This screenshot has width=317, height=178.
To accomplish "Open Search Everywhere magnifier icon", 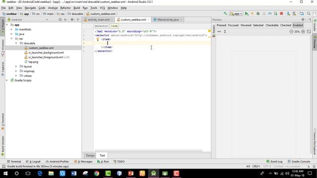I will [x=309, y=14].
